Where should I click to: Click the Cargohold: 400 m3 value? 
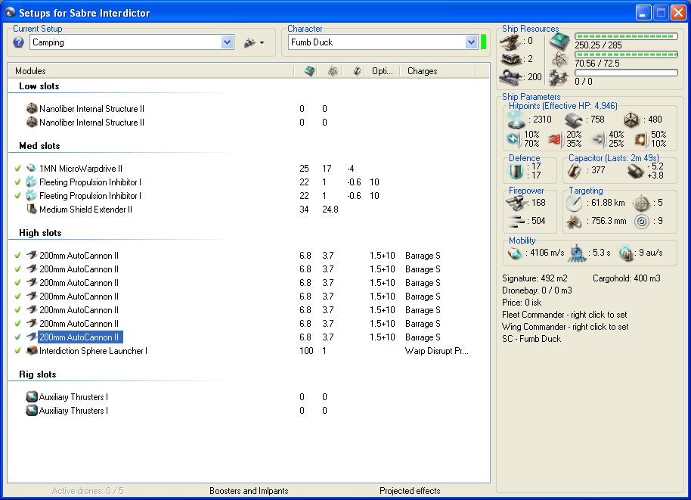click(x=626, y=278)
